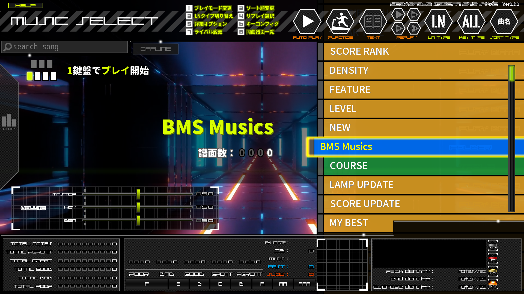Click the PGREAT judge label

click(x=249, y=274)
